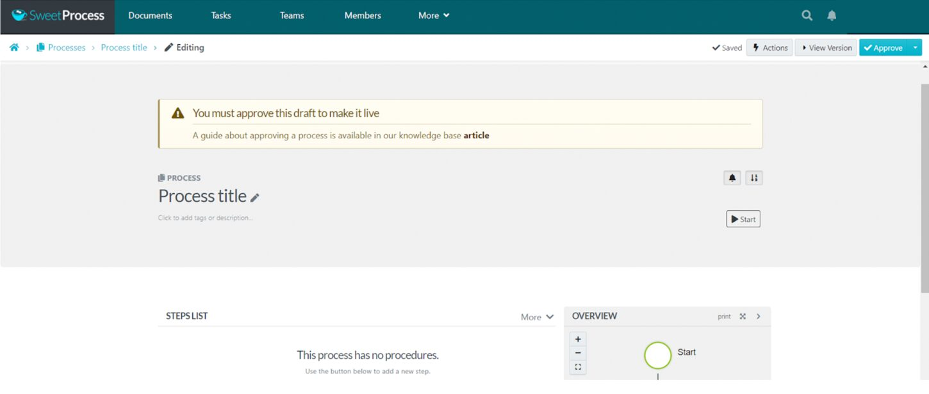Click the search magnifier icon
This screenshot has height=394, width=929.
[x=807, y=15]
